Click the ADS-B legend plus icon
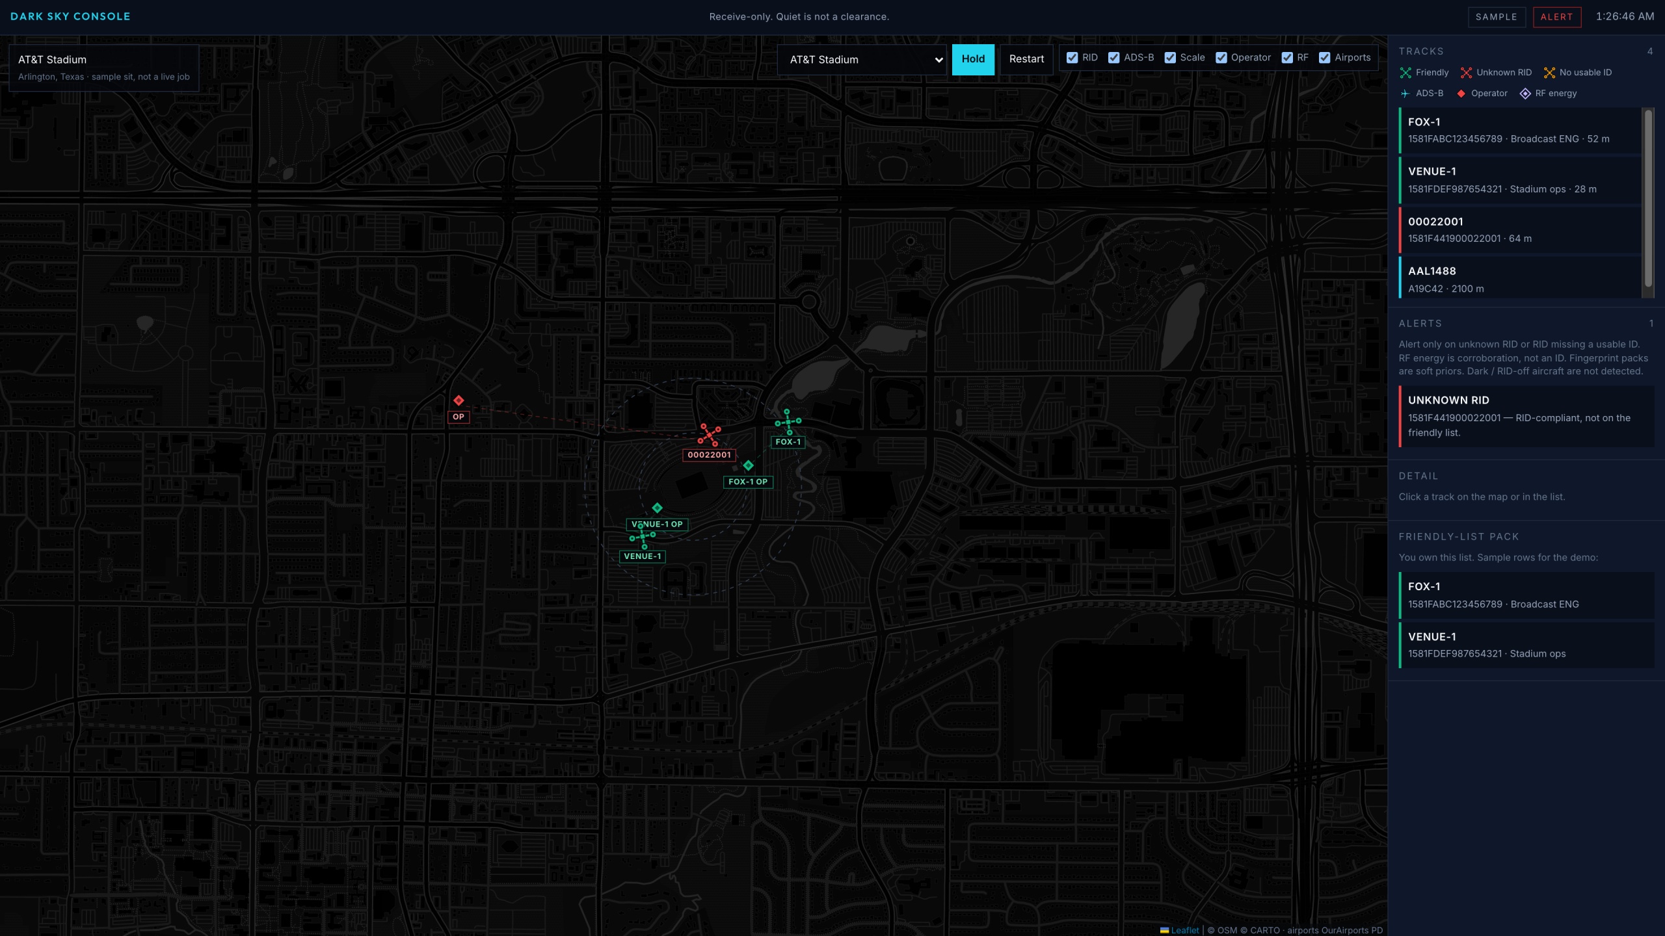Image resolution: width=1665 pixels, height=936 pixels. click(x=1405, y=94)
